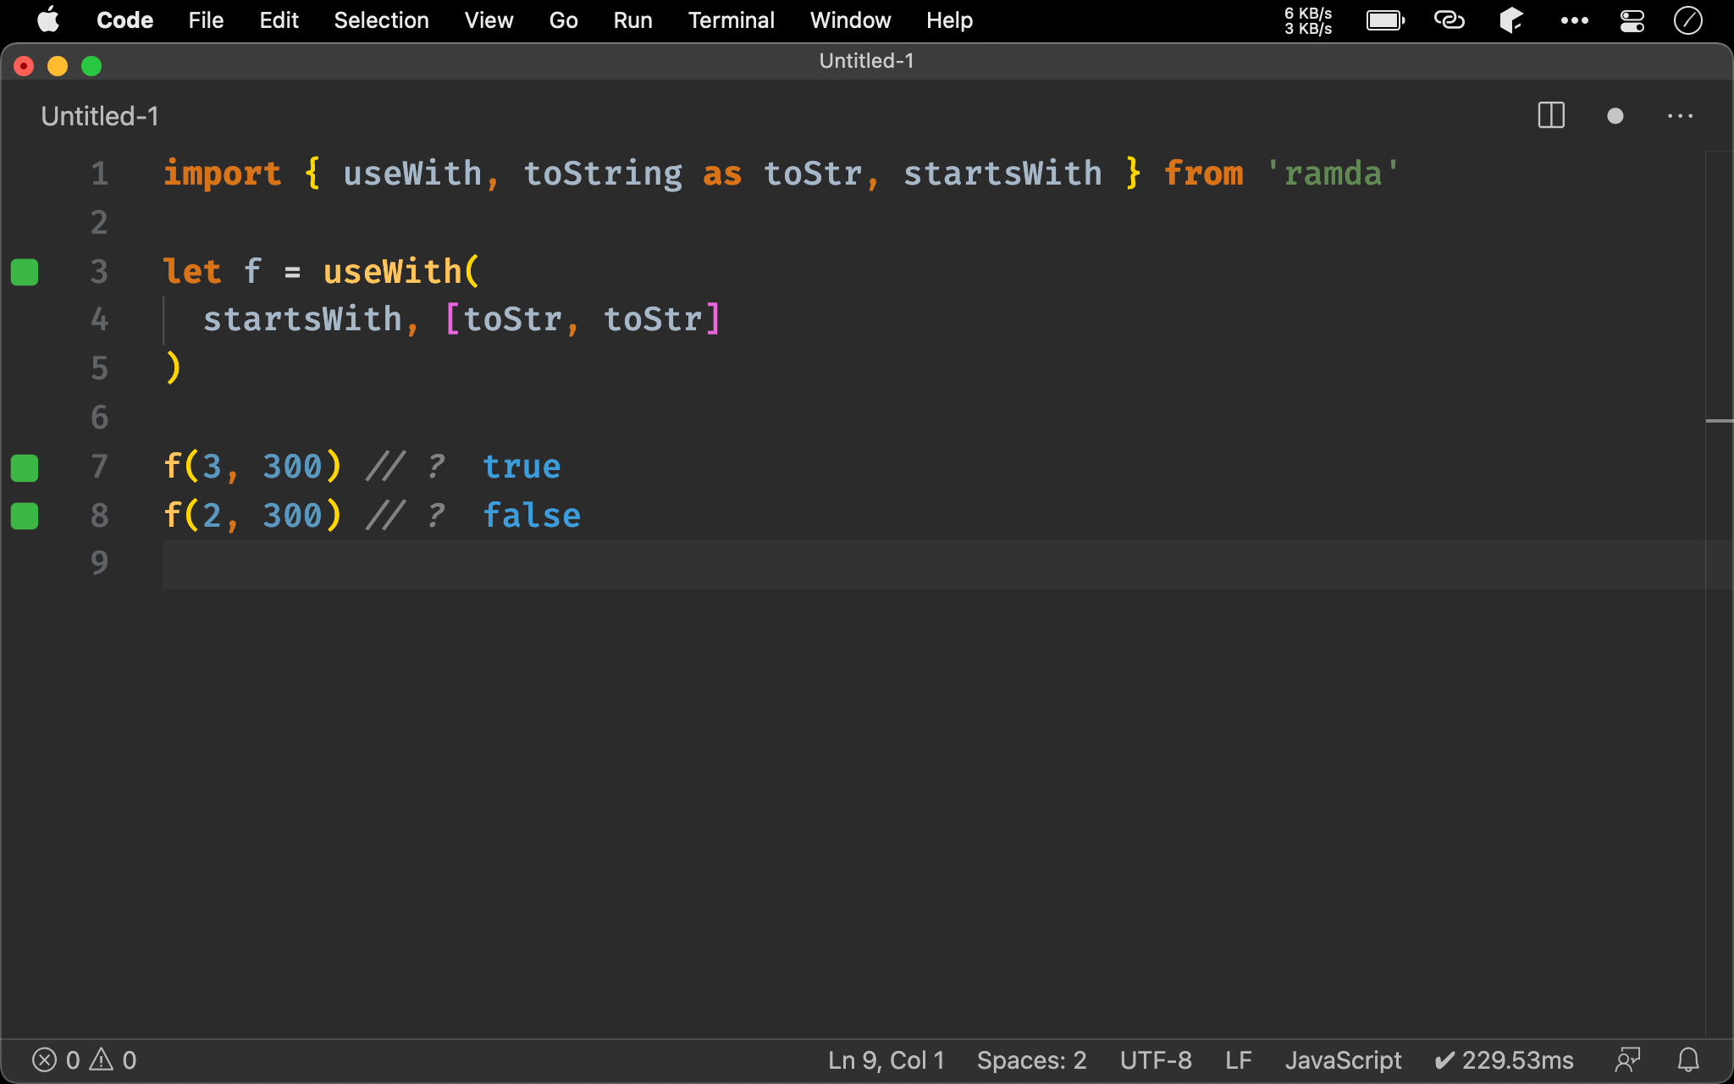Viewport: 1734px width, 1084px height.
Task: Open the Terminal menu
Action: (731, 19)
